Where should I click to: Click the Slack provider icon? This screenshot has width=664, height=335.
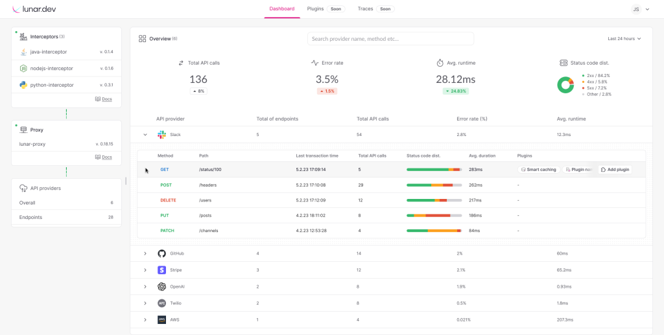(161, 134)
